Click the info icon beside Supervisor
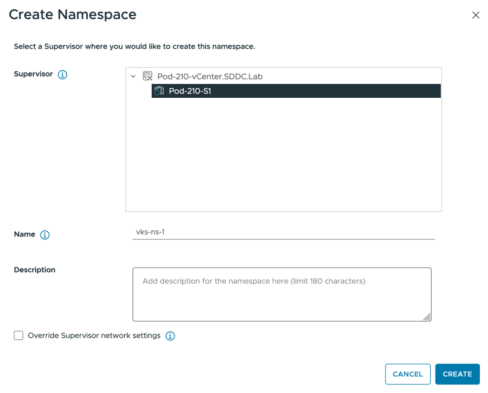The width and height of the screenshot is (488, 393). coord(62,75)
